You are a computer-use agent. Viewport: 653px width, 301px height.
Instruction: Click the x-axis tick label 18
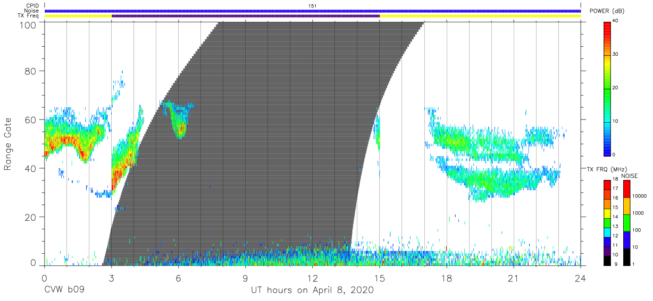447,278
